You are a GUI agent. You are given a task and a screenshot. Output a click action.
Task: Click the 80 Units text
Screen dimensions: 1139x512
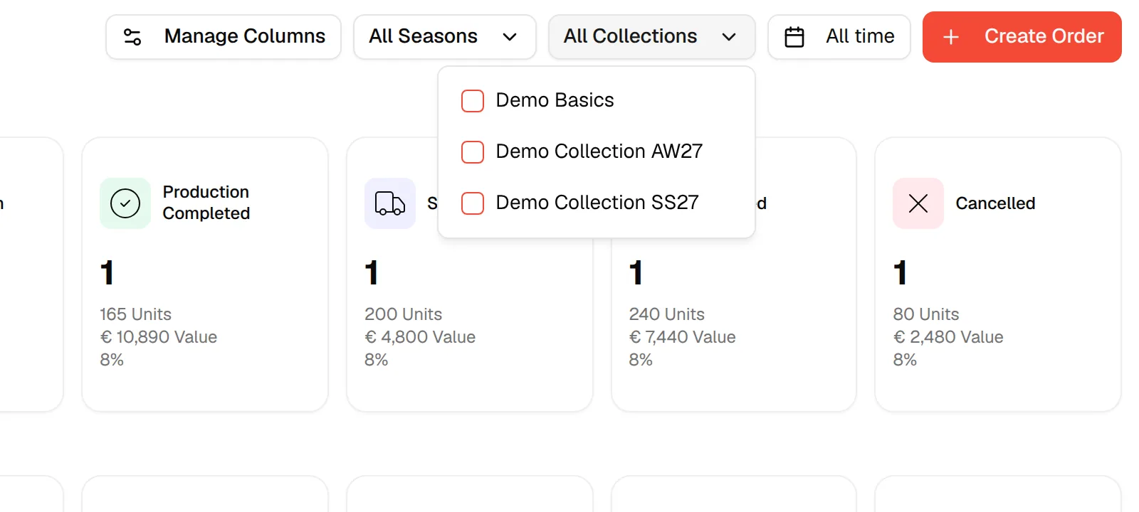point(926,314)
